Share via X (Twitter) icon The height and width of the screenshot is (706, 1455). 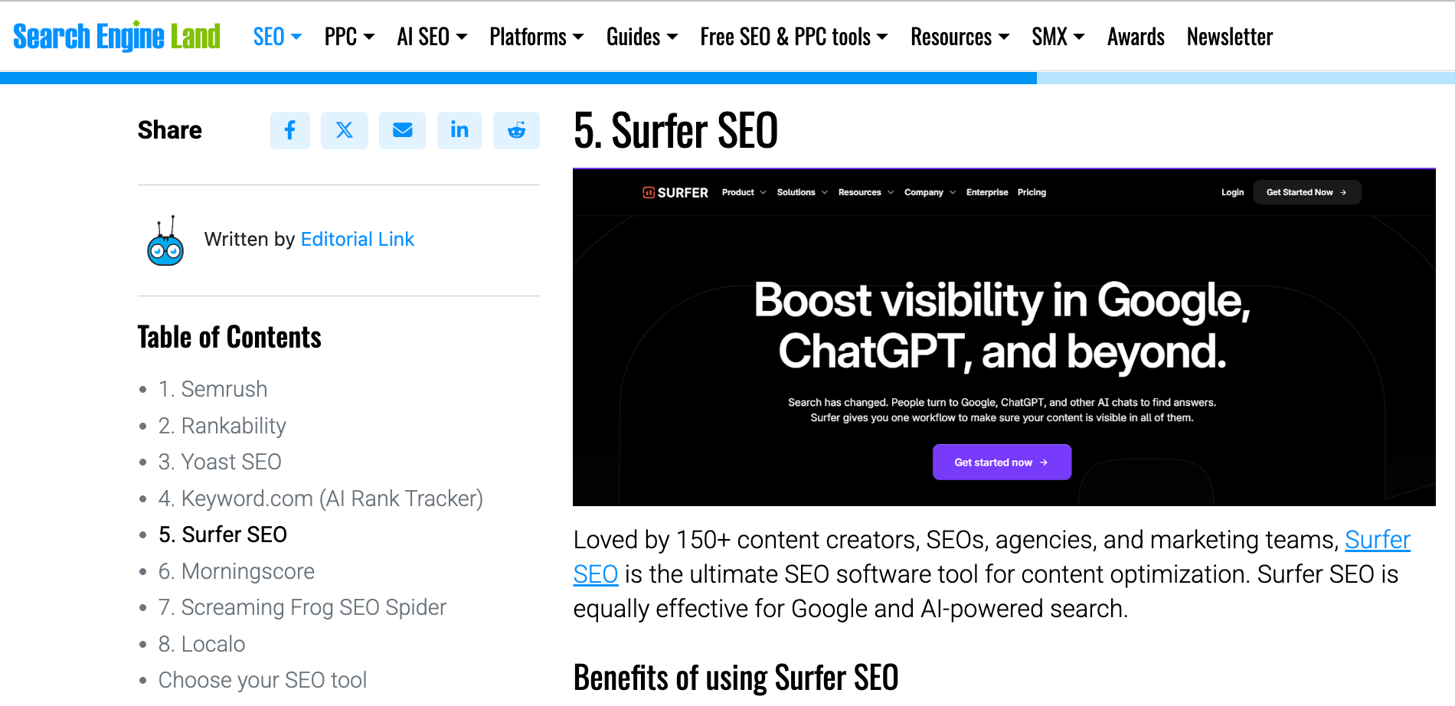(x=345, y=130)
